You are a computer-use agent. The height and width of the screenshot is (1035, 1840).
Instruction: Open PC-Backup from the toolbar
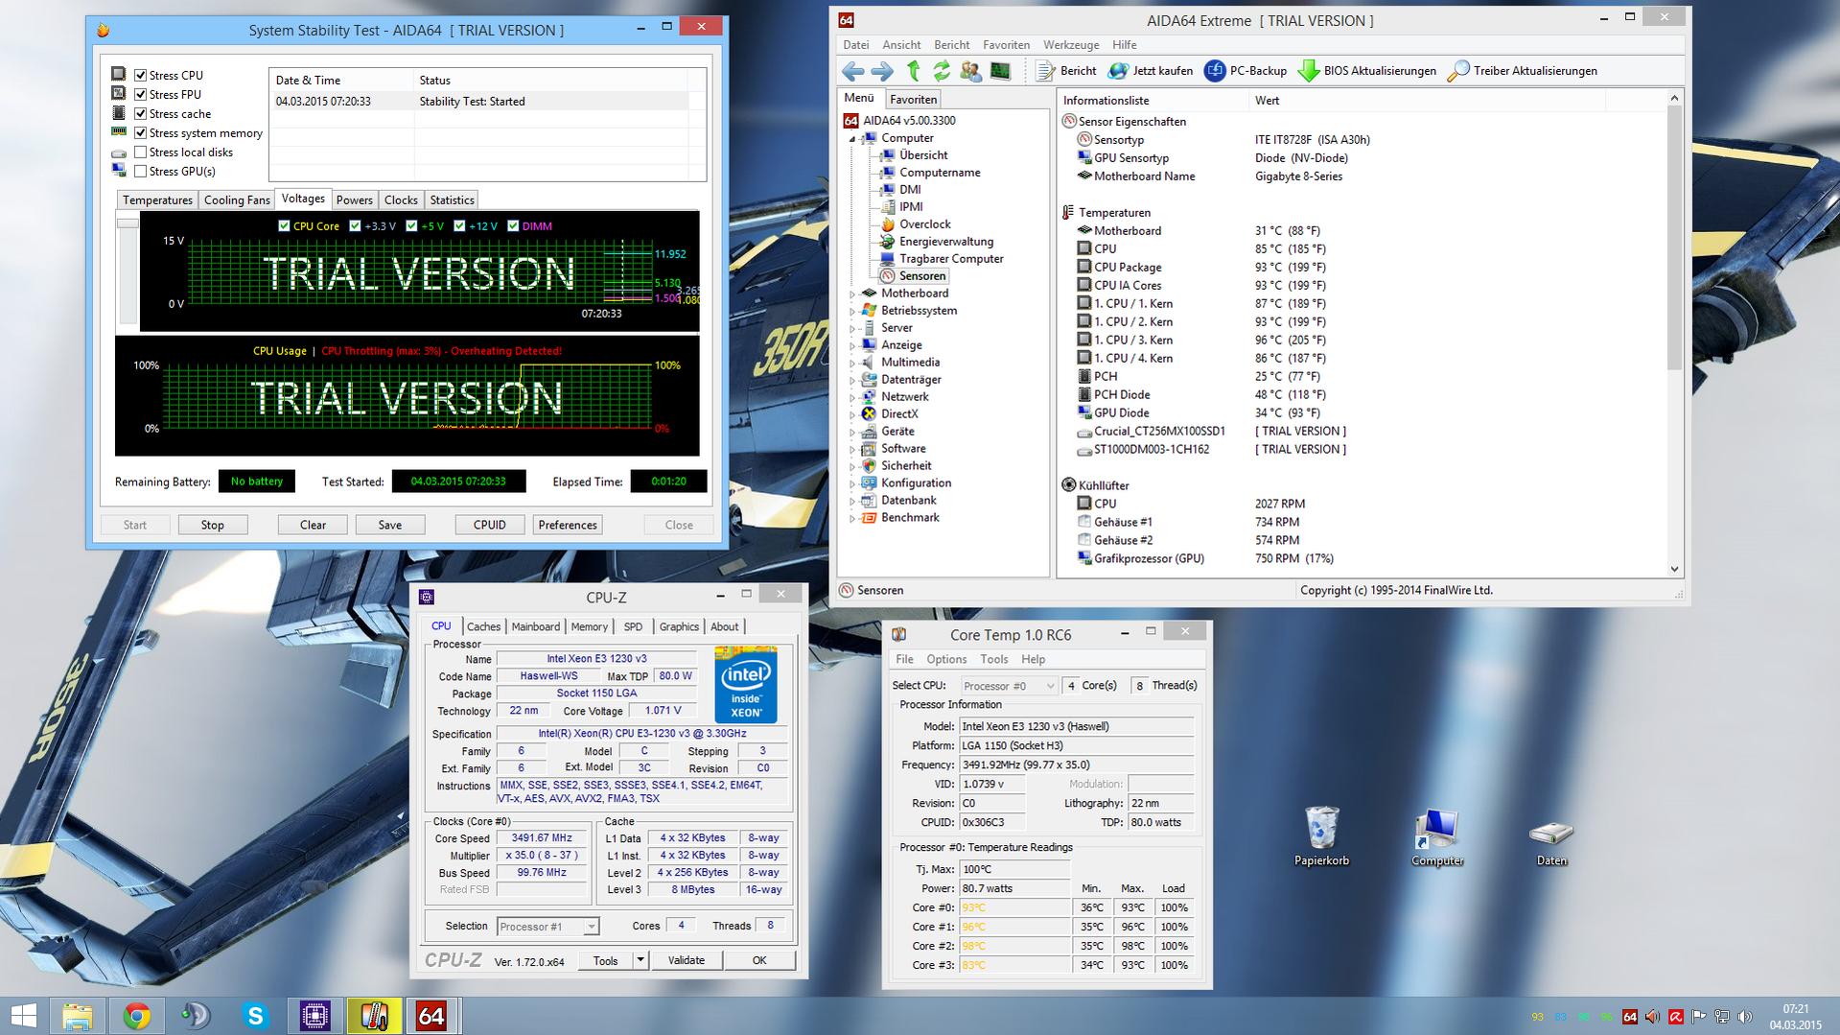click(1246, 71)
